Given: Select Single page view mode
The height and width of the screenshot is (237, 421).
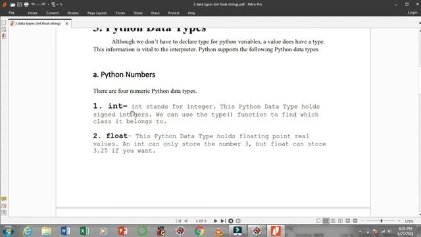Looking at the screenshot, I should (x=318, y=221).
